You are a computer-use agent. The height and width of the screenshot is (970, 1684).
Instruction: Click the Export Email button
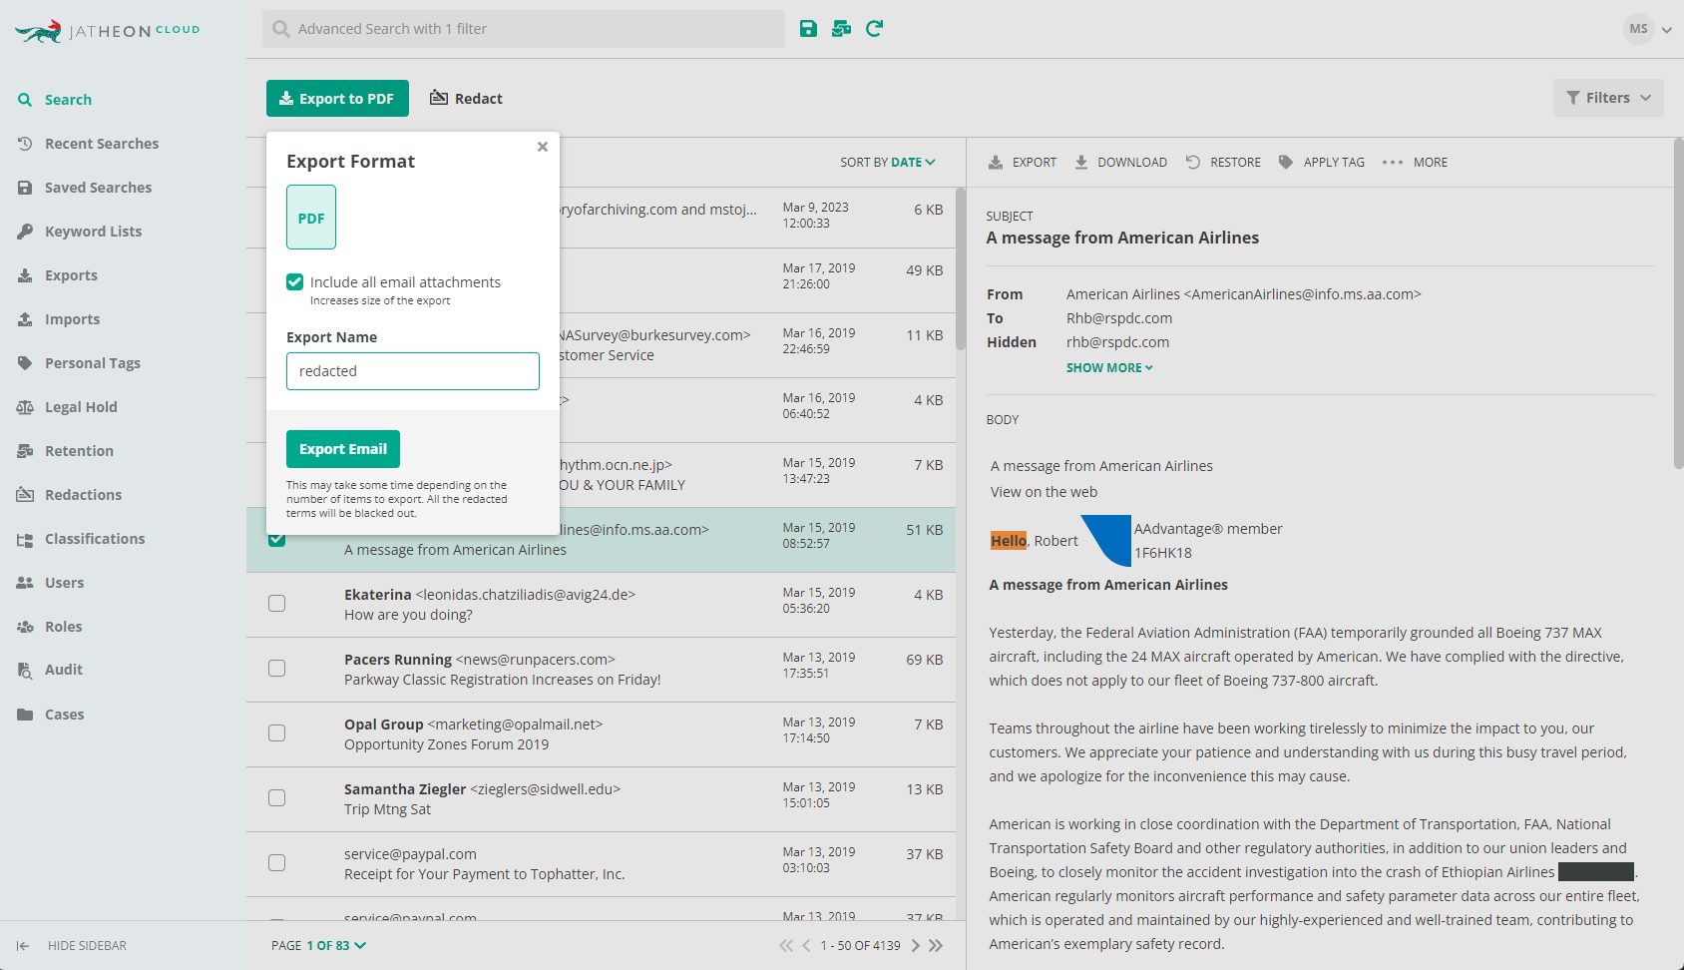click(343, 449)
